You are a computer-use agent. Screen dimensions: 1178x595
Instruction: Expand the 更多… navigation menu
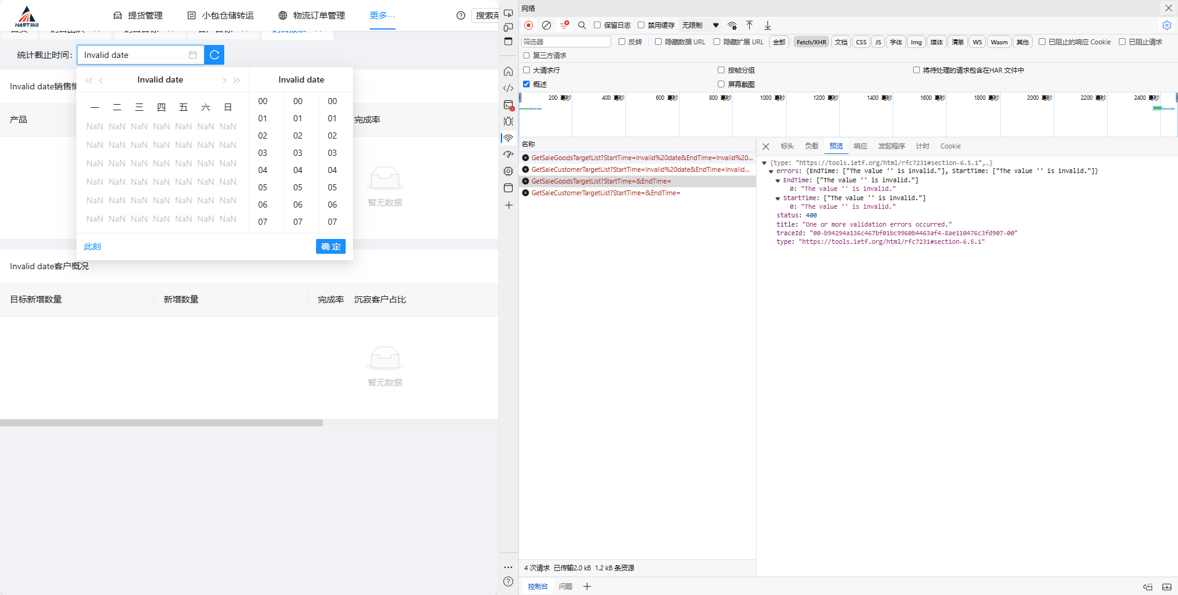(382, 15)
